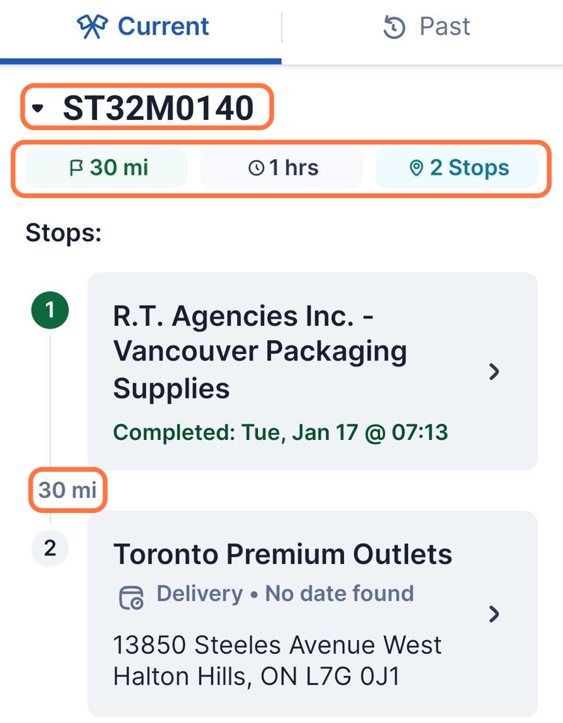Click the history icon next to Past
563x723 pixels.
[393, 26]
